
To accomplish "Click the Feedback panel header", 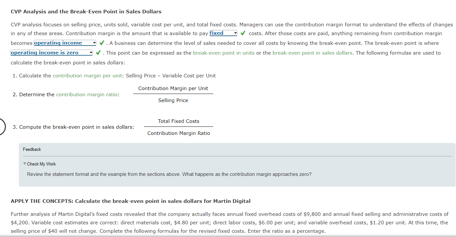I will [32, 149].
